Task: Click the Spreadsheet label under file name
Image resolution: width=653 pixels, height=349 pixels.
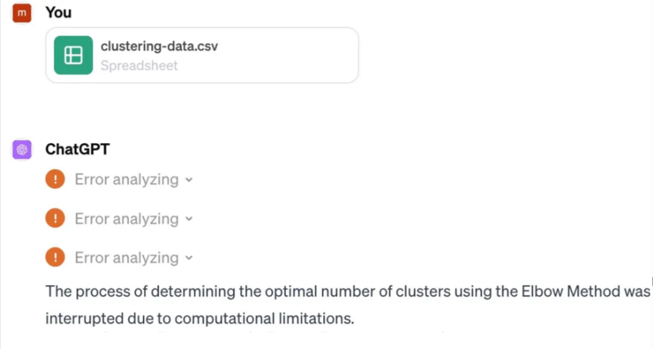Action: click(139, 65)
